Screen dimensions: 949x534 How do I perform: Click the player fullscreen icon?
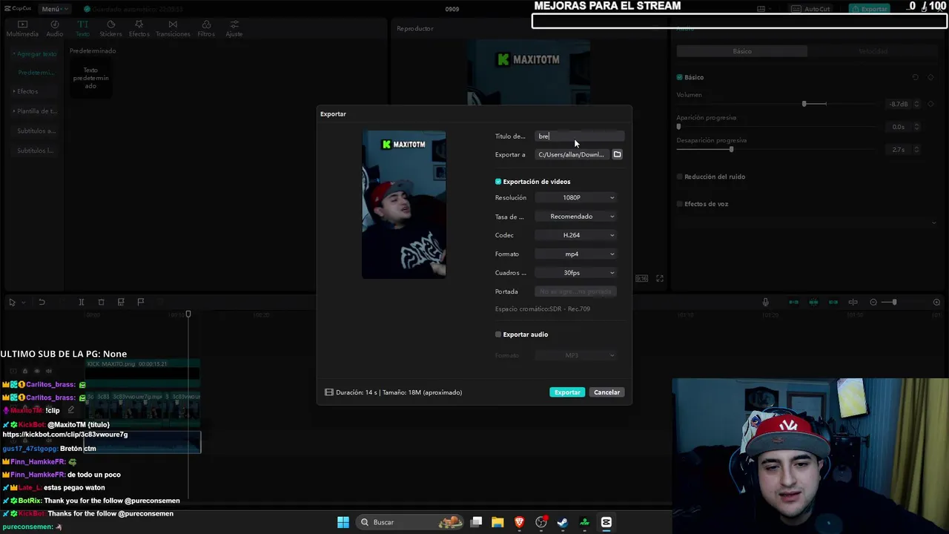[x=660, y=278]
